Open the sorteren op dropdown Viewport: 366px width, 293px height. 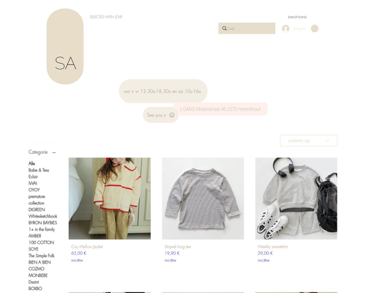click(309, 141)
